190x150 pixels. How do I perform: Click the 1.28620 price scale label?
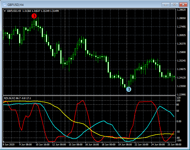[181, 10]
